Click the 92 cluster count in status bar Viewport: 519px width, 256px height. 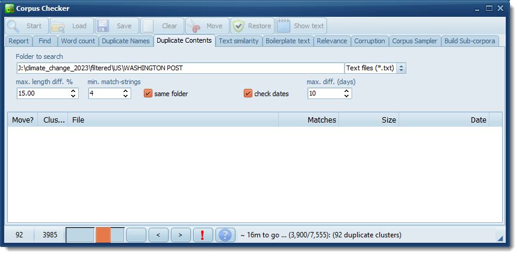tap(19, 235)
